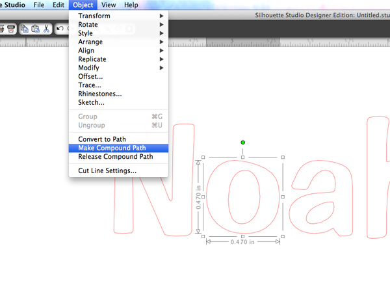Click the Copy icon in the toolbar

[25, 29]
